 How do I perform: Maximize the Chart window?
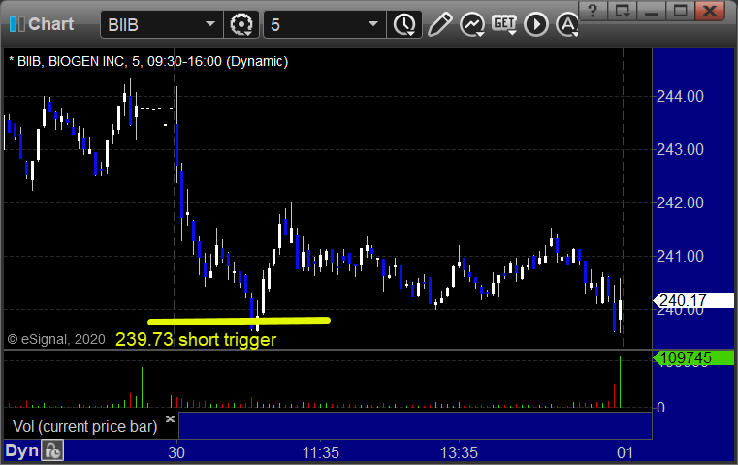click(680, 11)
